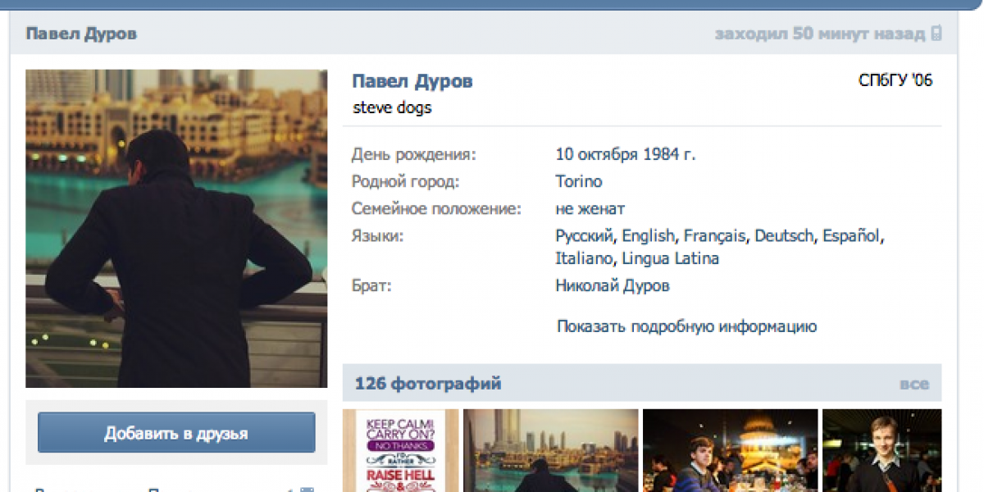Click the Добавить в друзья button

click(x=176, y=433)
